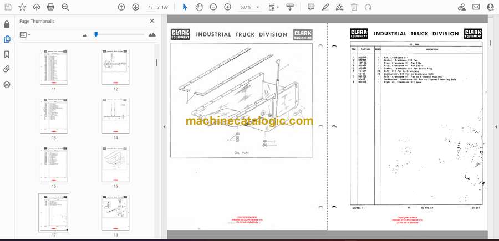Select page 12 thumbnail

pos(115,67)
